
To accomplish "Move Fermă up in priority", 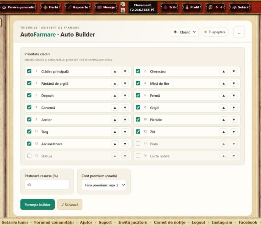I will 224,96.
